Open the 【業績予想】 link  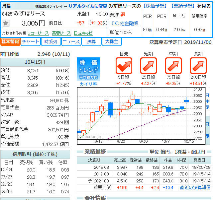coord(182,6)
